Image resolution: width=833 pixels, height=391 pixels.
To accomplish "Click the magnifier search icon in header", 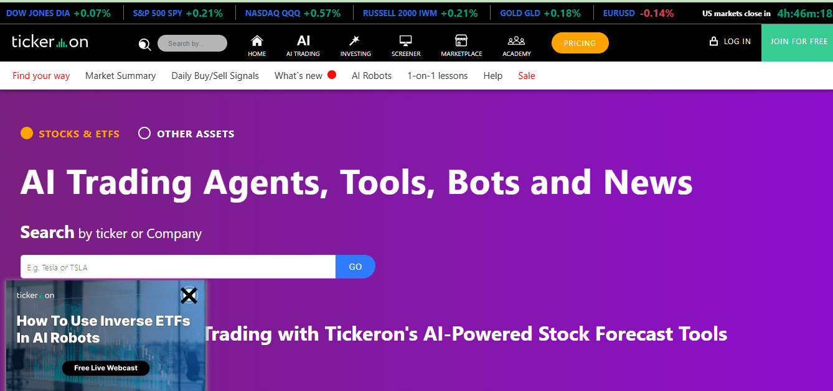I will [x=144, y=44].
